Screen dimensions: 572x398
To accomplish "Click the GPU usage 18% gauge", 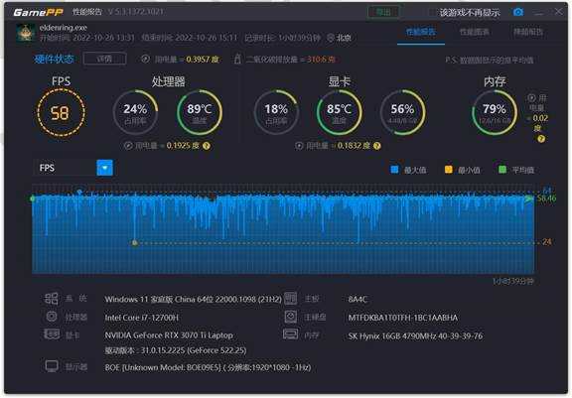I will (276, 112).
